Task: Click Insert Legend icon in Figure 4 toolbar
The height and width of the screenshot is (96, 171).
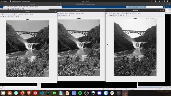Action: coord(121,15)
